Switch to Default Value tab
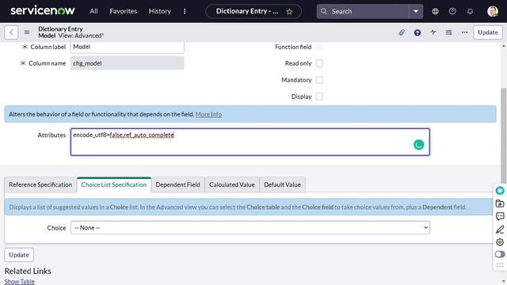 [x=282, y=184]
